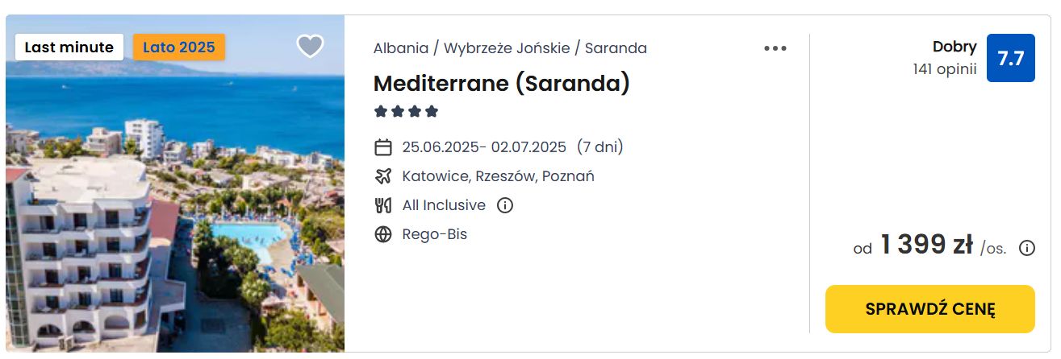Click the 25.06.2025- 02.07.2025 date range
Screen dimensions: 1061x359
pos(484,147)
